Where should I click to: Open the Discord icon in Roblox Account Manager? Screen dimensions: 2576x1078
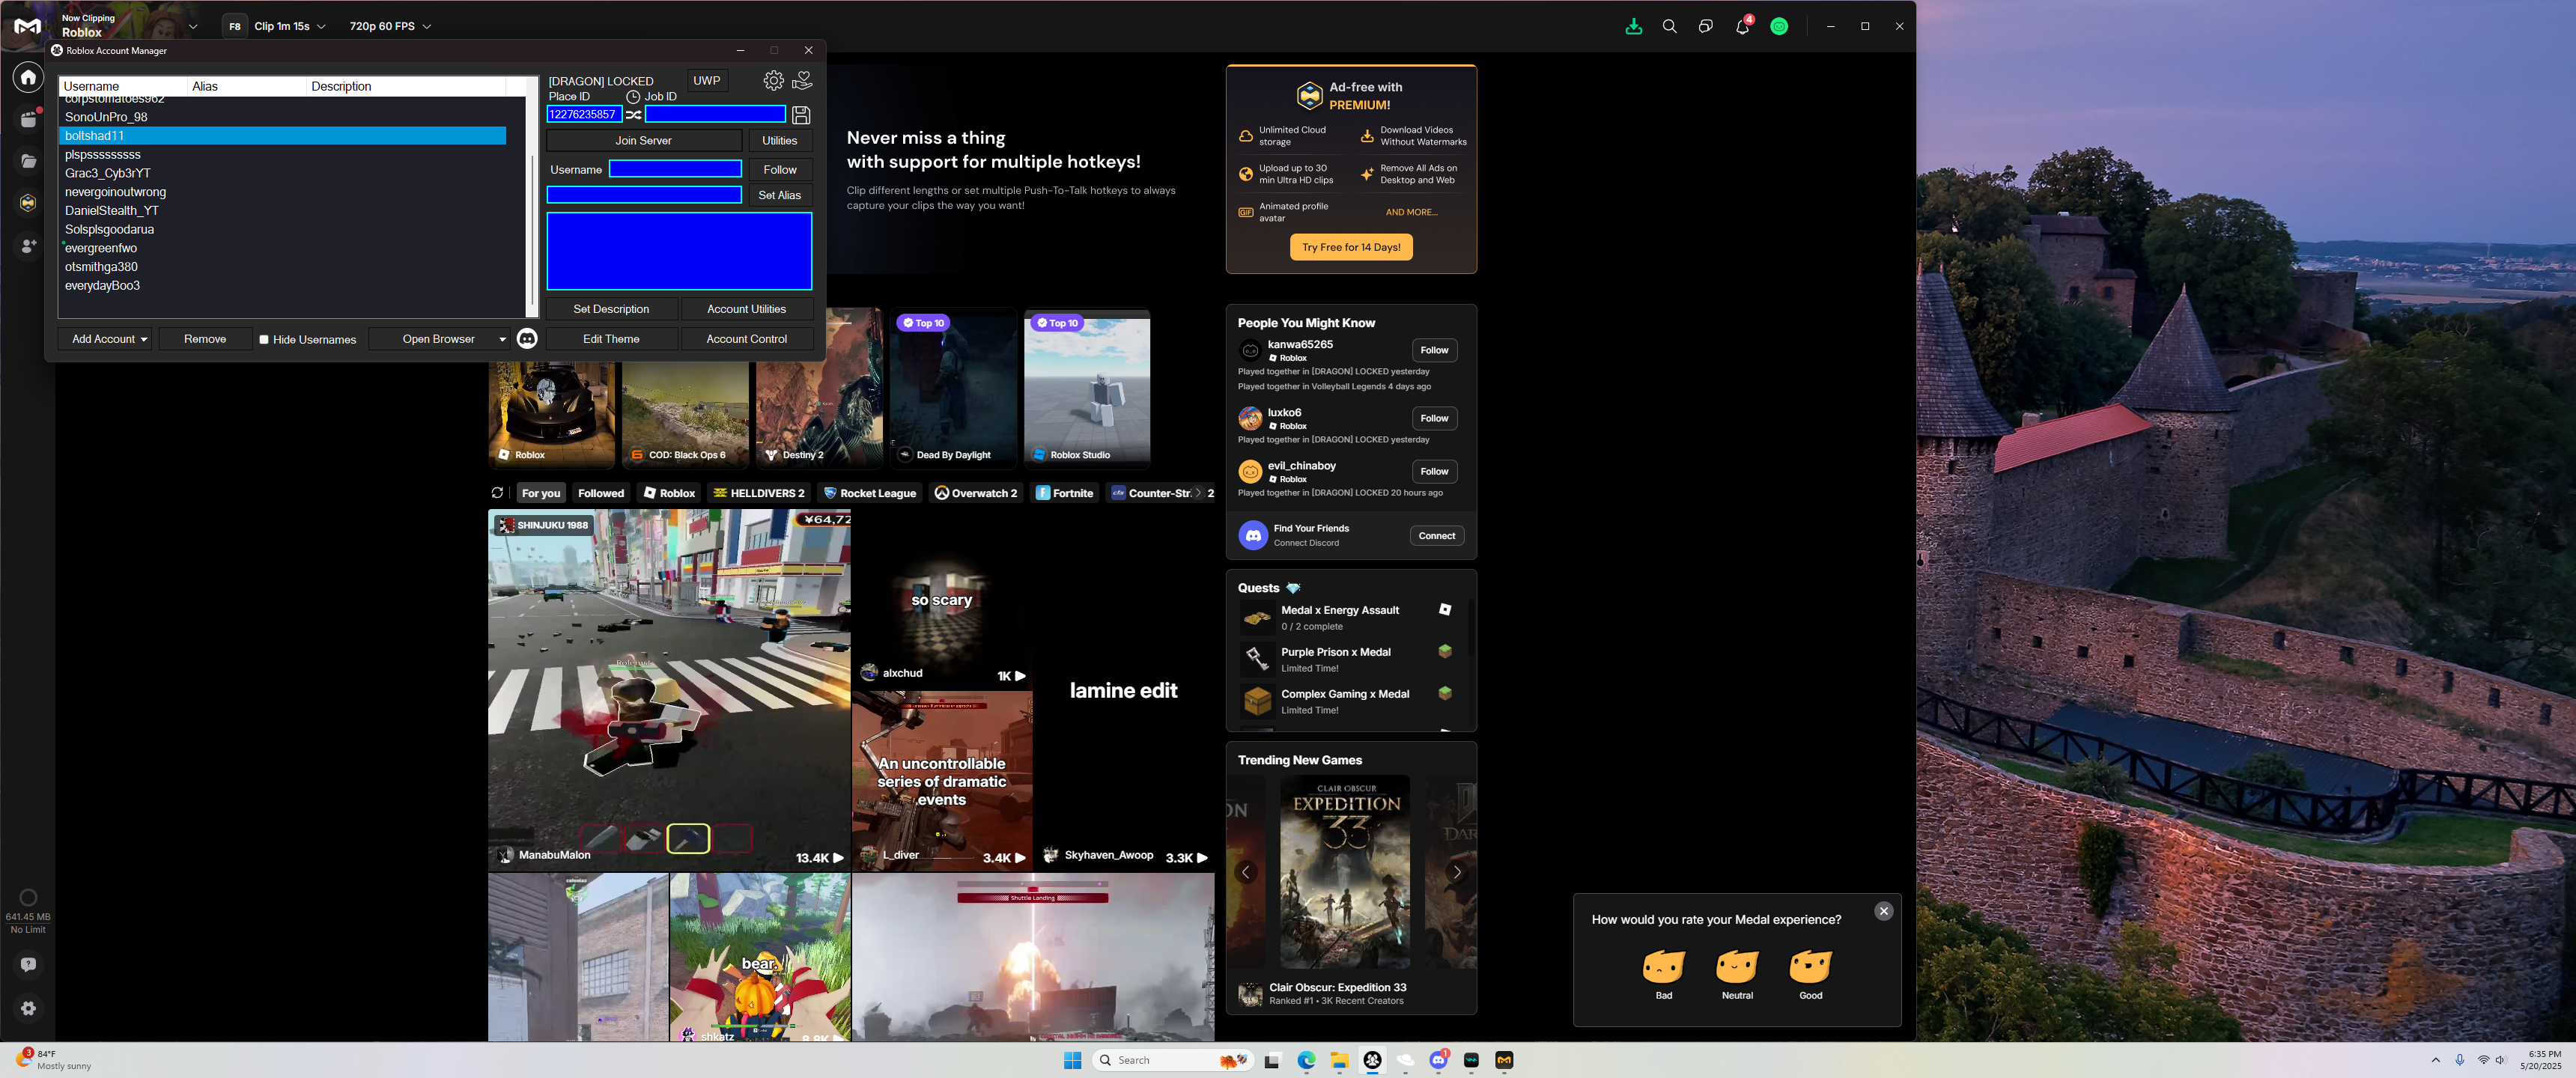tap(527, 339)
